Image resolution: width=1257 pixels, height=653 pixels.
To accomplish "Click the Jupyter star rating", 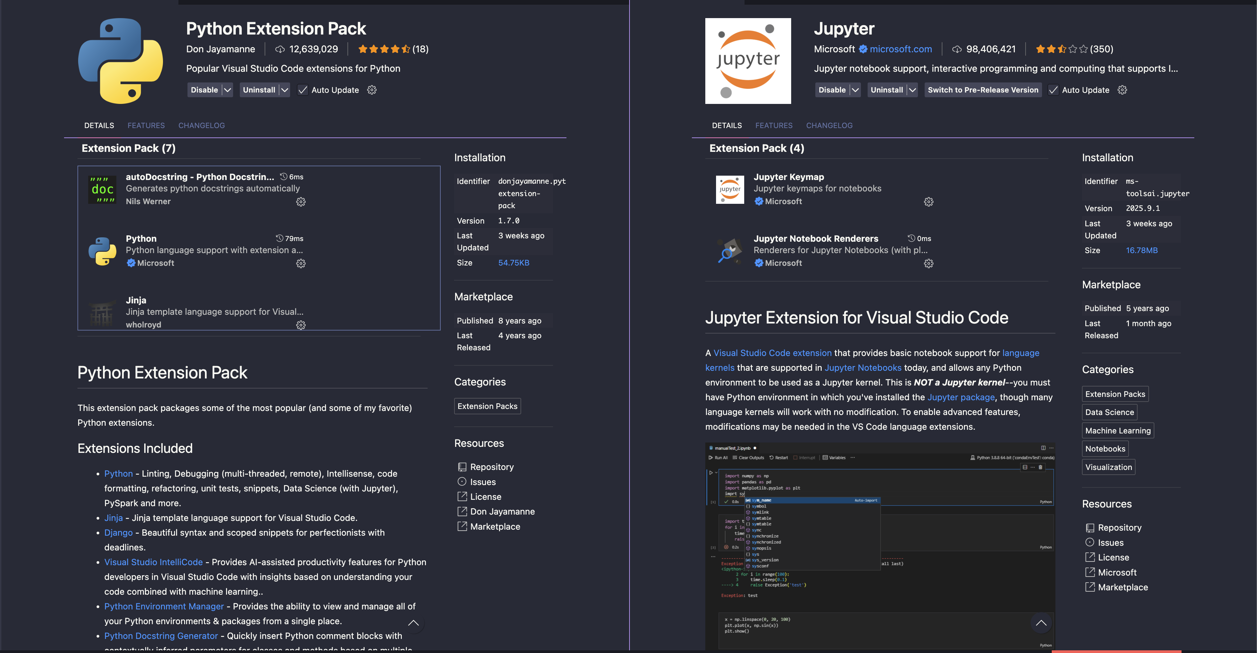I will click(1061, 49).
